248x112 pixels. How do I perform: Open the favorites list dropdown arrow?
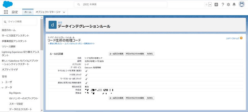(x=210, y=5)
